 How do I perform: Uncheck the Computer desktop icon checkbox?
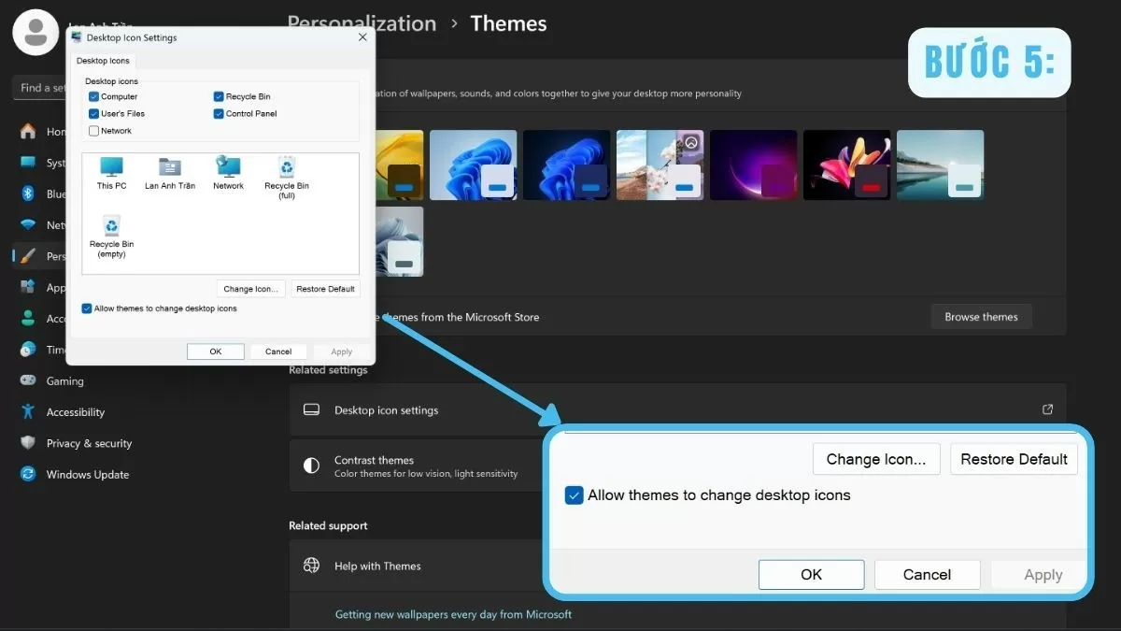92,96
